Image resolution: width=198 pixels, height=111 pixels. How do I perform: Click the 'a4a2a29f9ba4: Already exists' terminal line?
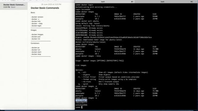point(89,28)
